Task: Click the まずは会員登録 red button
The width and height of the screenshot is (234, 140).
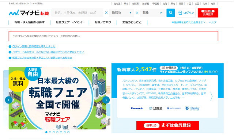Action: (167, 125)
